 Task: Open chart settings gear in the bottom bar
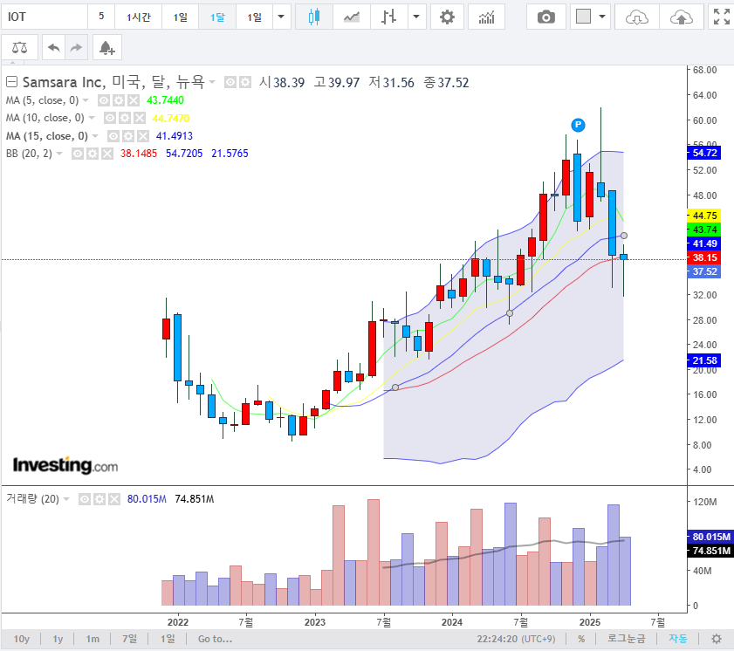click(x=717, y=639)
